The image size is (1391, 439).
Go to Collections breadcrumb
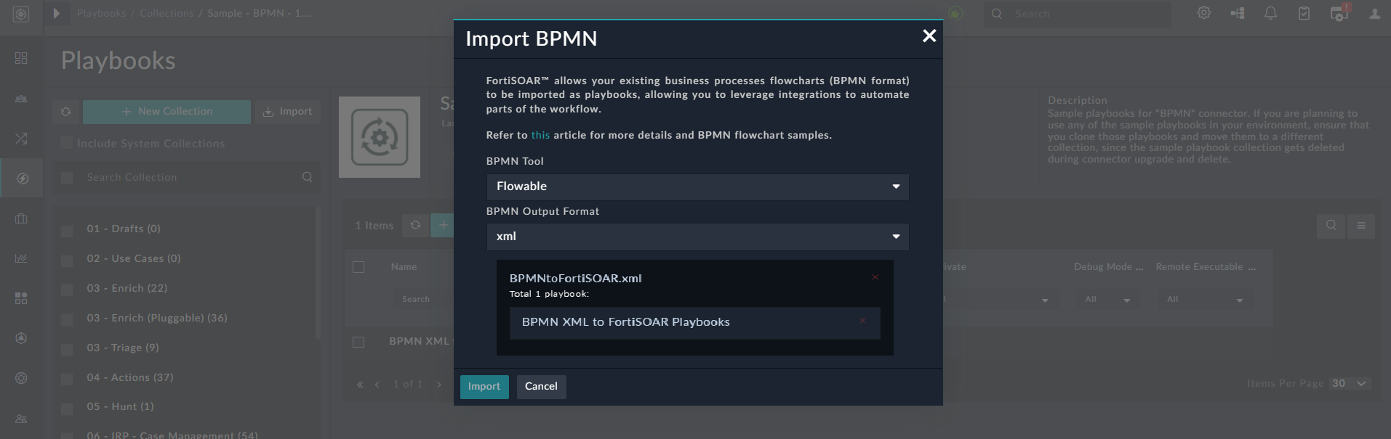pos(167,13)
